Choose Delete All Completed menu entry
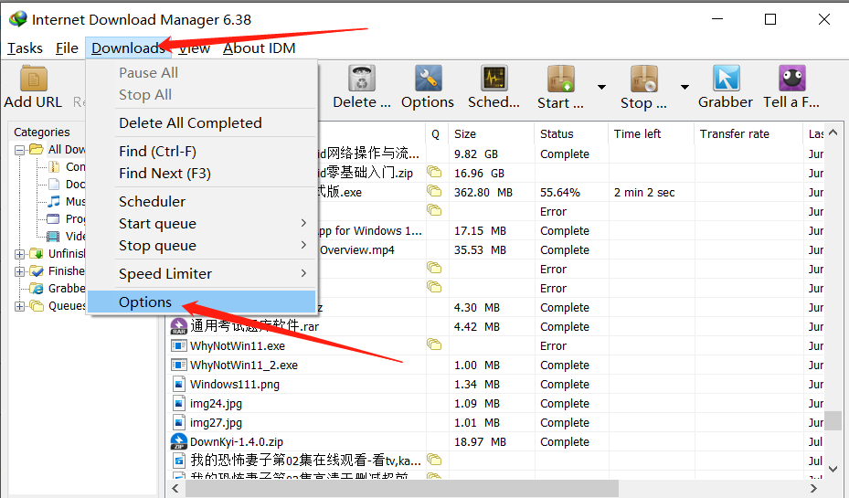This screenshot has height=498, width=849. (190, 123)
